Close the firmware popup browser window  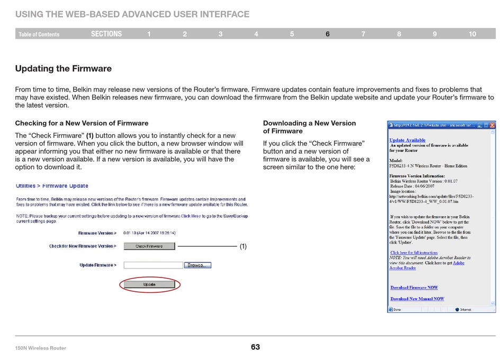[492, 125]
